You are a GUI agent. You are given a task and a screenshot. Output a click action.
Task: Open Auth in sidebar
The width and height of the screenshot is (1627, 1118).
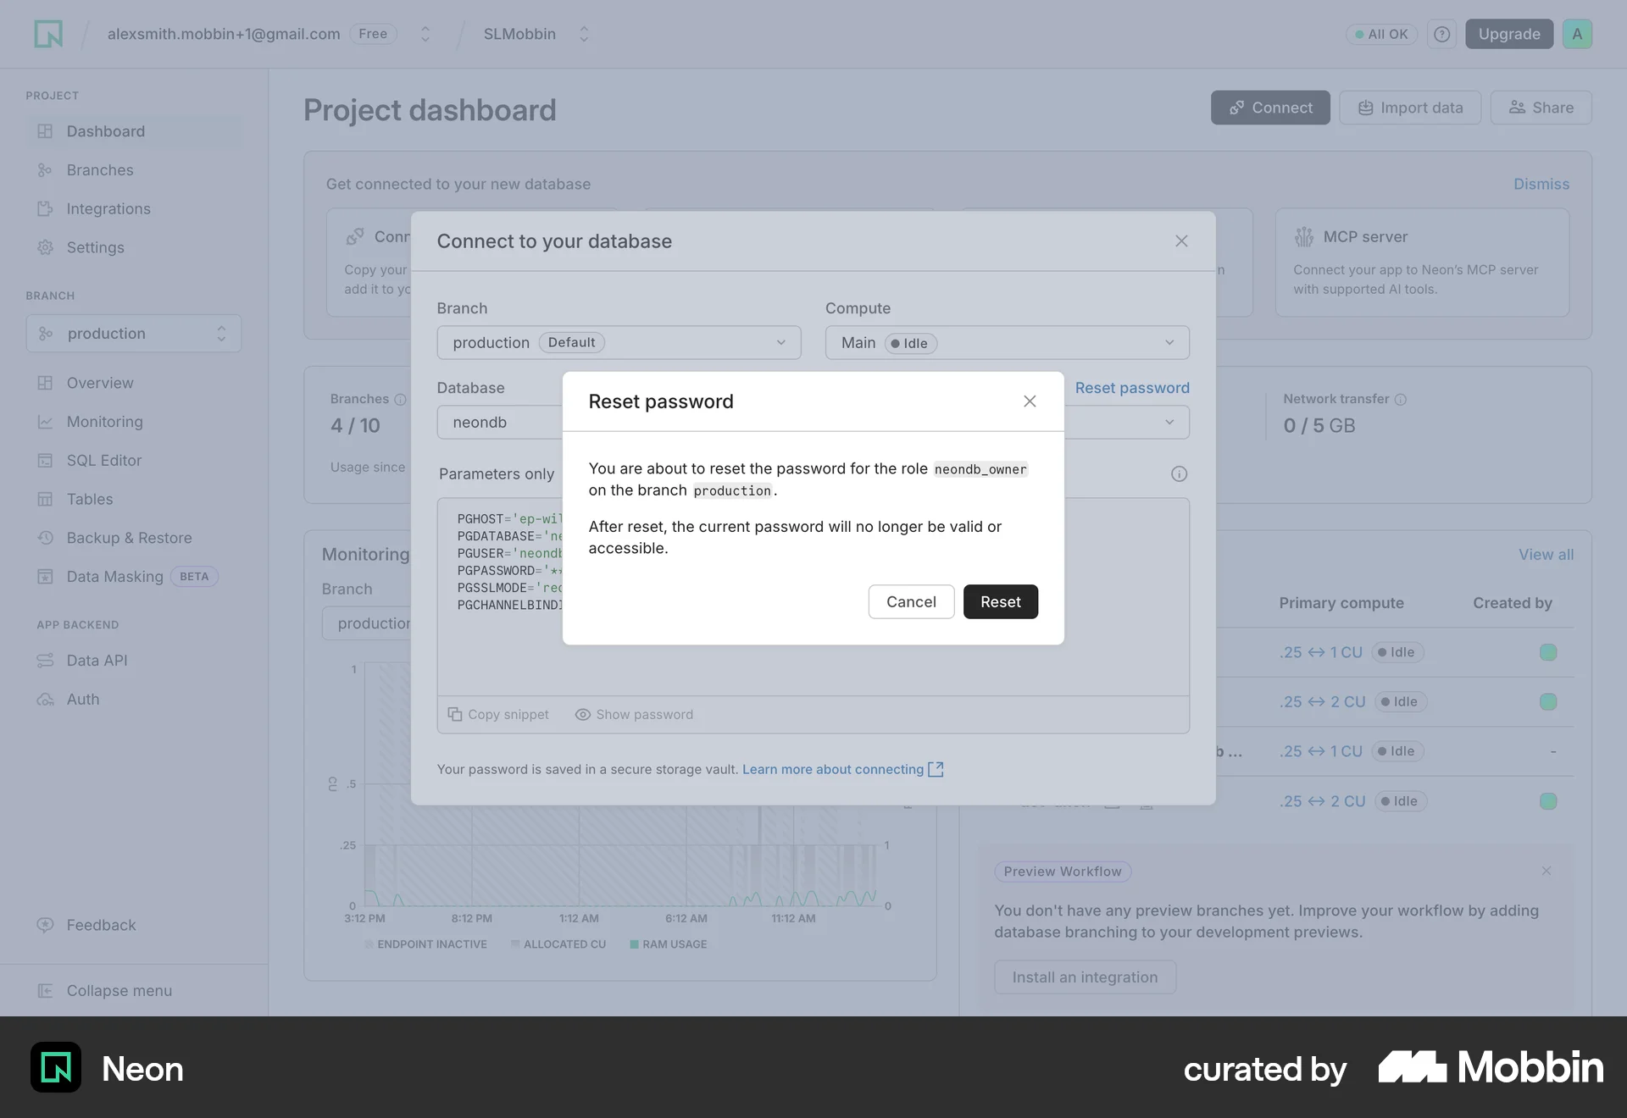134,700
